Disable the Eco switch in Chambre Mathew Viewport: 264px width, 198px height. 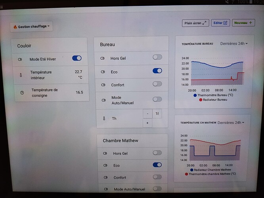(157, 165)
